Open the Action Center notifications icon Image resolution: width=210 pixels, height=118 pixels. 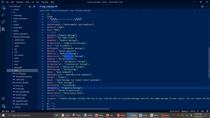[206, 115]
